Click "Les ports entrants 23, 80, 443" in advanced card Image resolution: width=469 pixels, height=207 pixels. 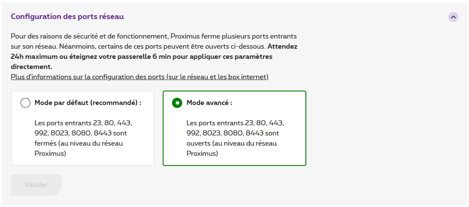[x=235, y=123]
